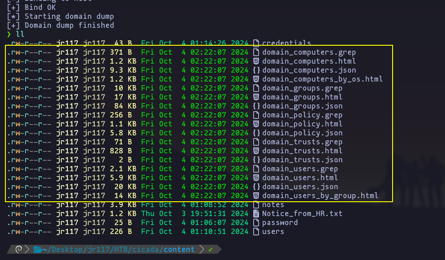Screen dimensions: 445x260
Task: Select the domain_computers_by_os.html filename
Action: [x=322, y=79]
